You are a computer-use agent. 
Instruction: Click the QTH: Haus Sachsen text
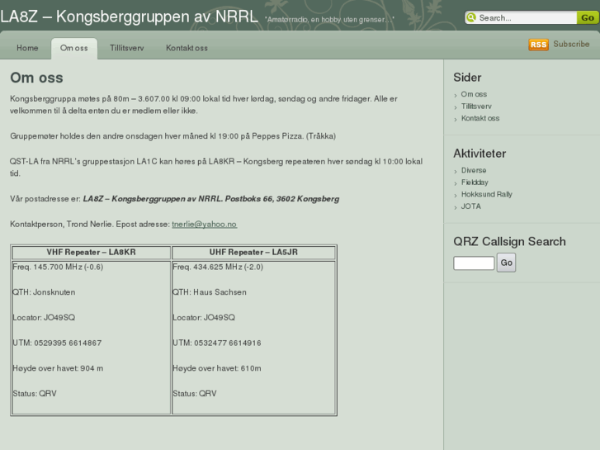pos(210,292)
